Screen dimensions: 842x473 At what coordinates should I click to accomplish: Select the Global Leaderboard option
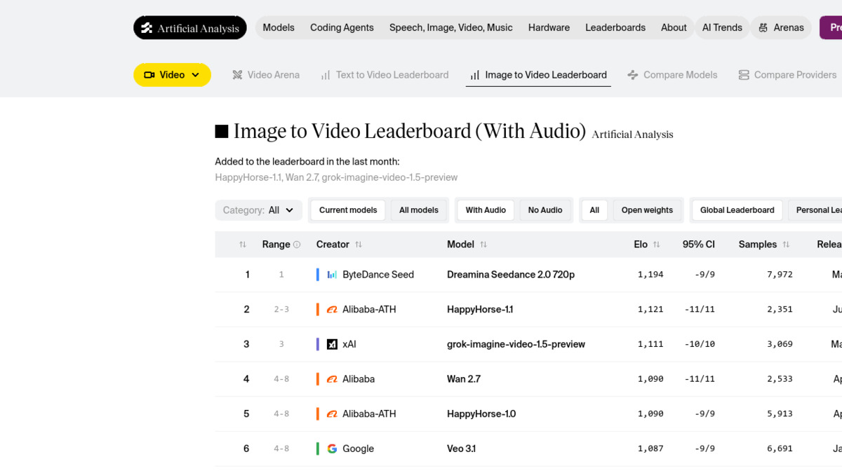737,210
